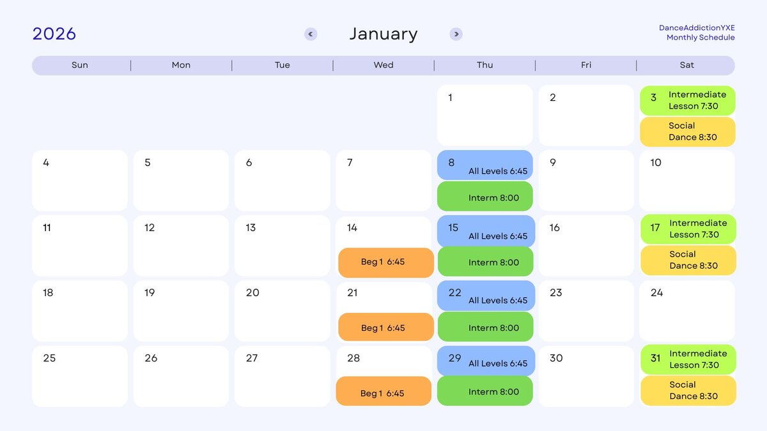Select the January 1 day cell
Image resolution: width=767 pixels, height=431 pixels.
pos(484,115)
